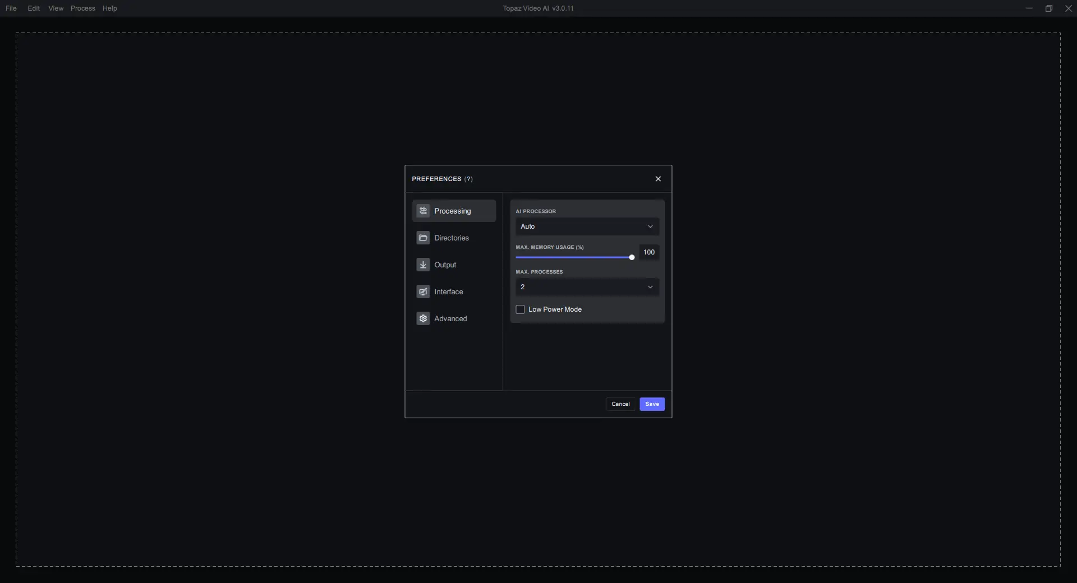Image resolution: width=1077 pixels, height=583 pixels.
Task: Open the AI Processor Auto dropdown
Action: tap(587, 226)
